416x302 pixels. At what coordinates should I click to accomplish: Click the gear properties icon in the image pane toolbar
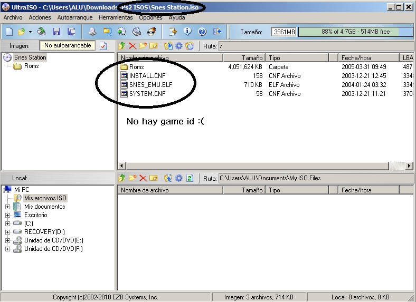pyautogui.click(x=178, y=46)
